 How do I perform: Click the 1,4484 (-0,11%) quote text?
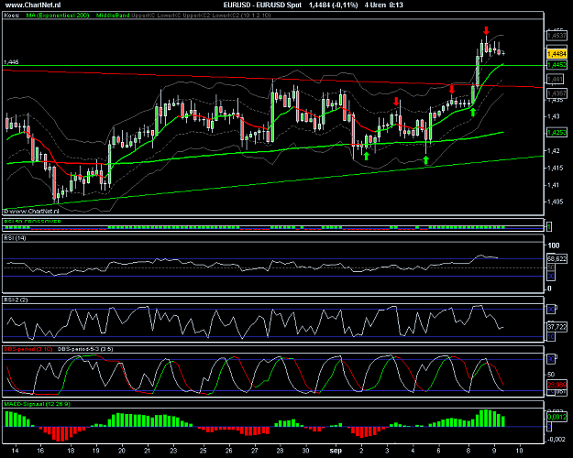[334, 5]
